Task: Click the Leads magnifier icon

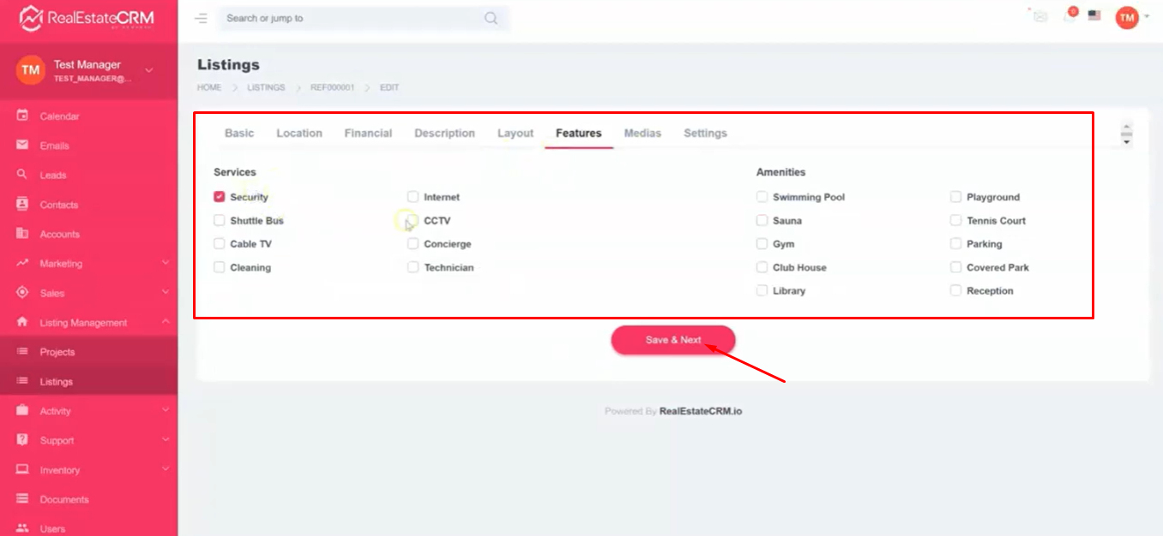Action: [x=22, y=175]
